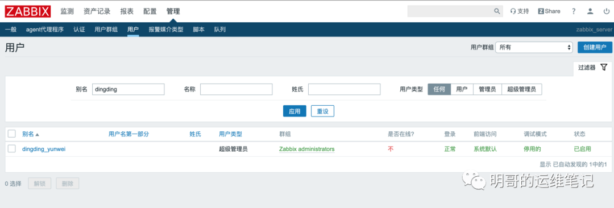The image size is (614, 208).
Task: Open the 用户群组 dropdown
Action: tap(534, 47)
